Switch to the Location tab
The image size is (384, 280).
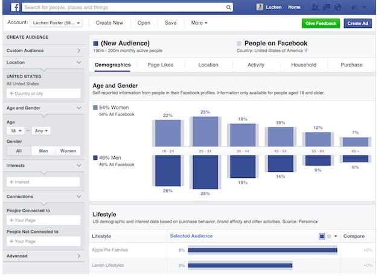208,65
